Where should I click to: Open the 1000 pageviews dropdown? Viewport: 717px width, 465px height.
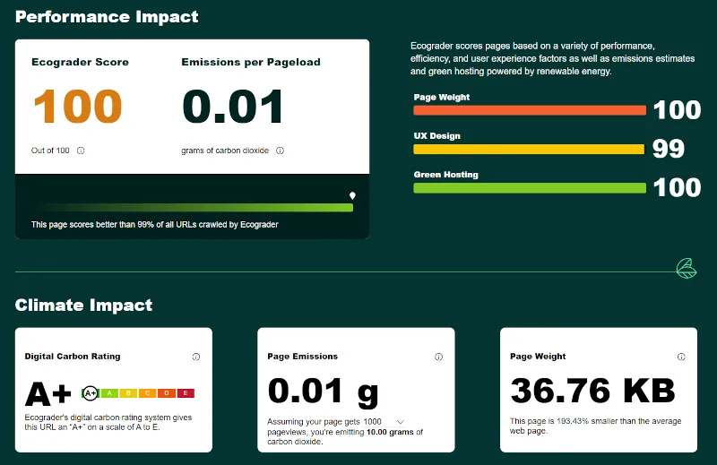pyautogui.click(x=384, y=422)
